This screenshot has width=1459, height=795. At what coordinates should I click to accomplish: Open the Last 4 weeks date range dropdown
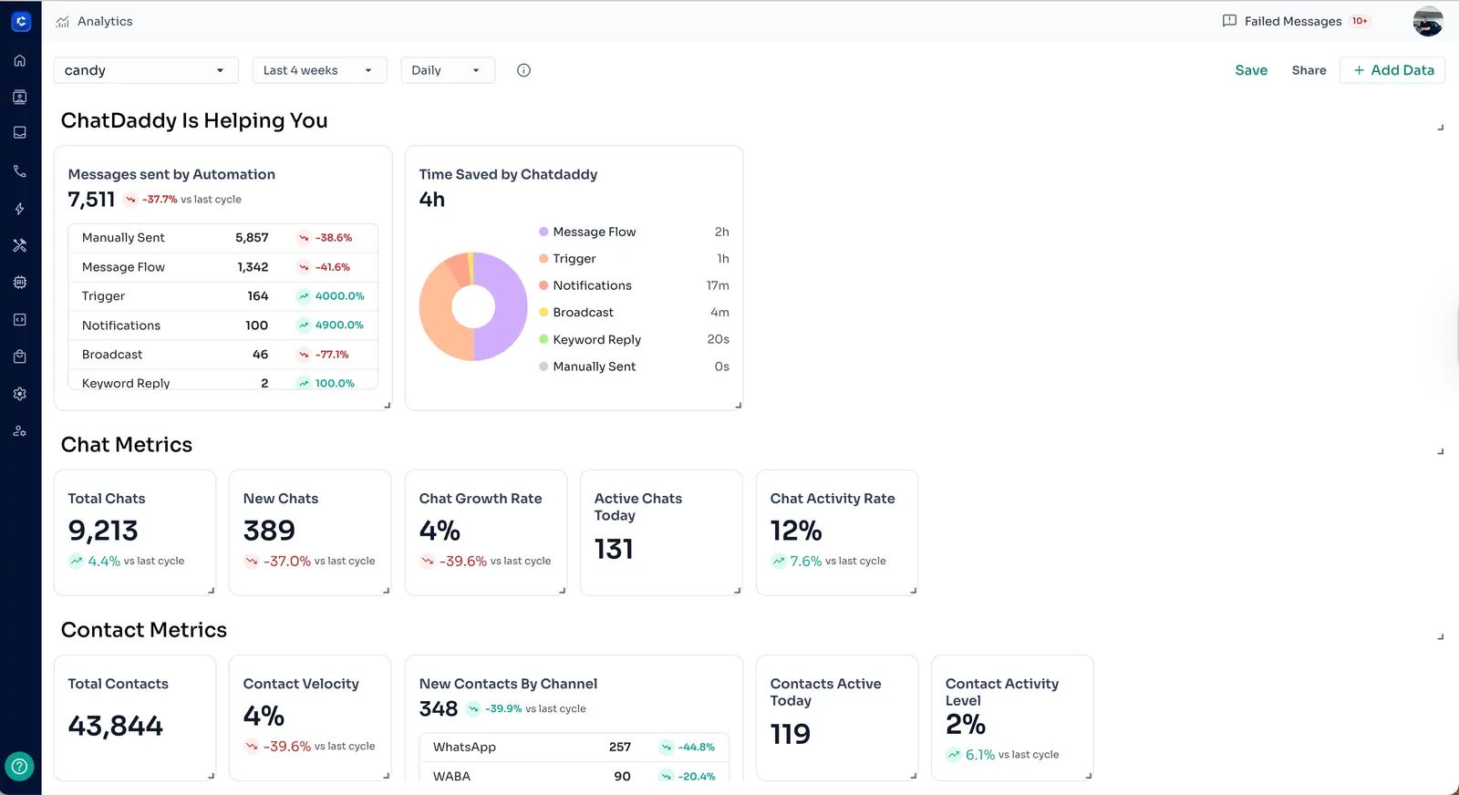pos(319,70)
